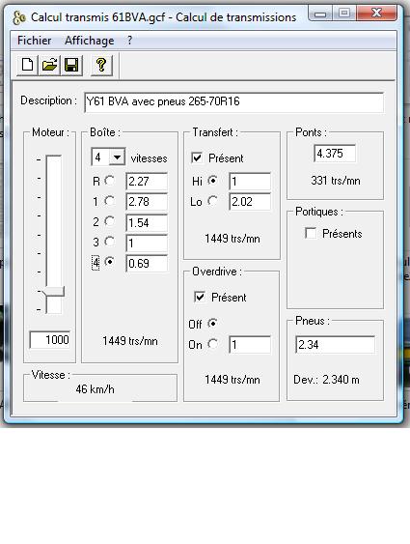The width and height of the screenshot is (410, 544).
Task: Save using the floppy disk icon
Action: point(71,65)
